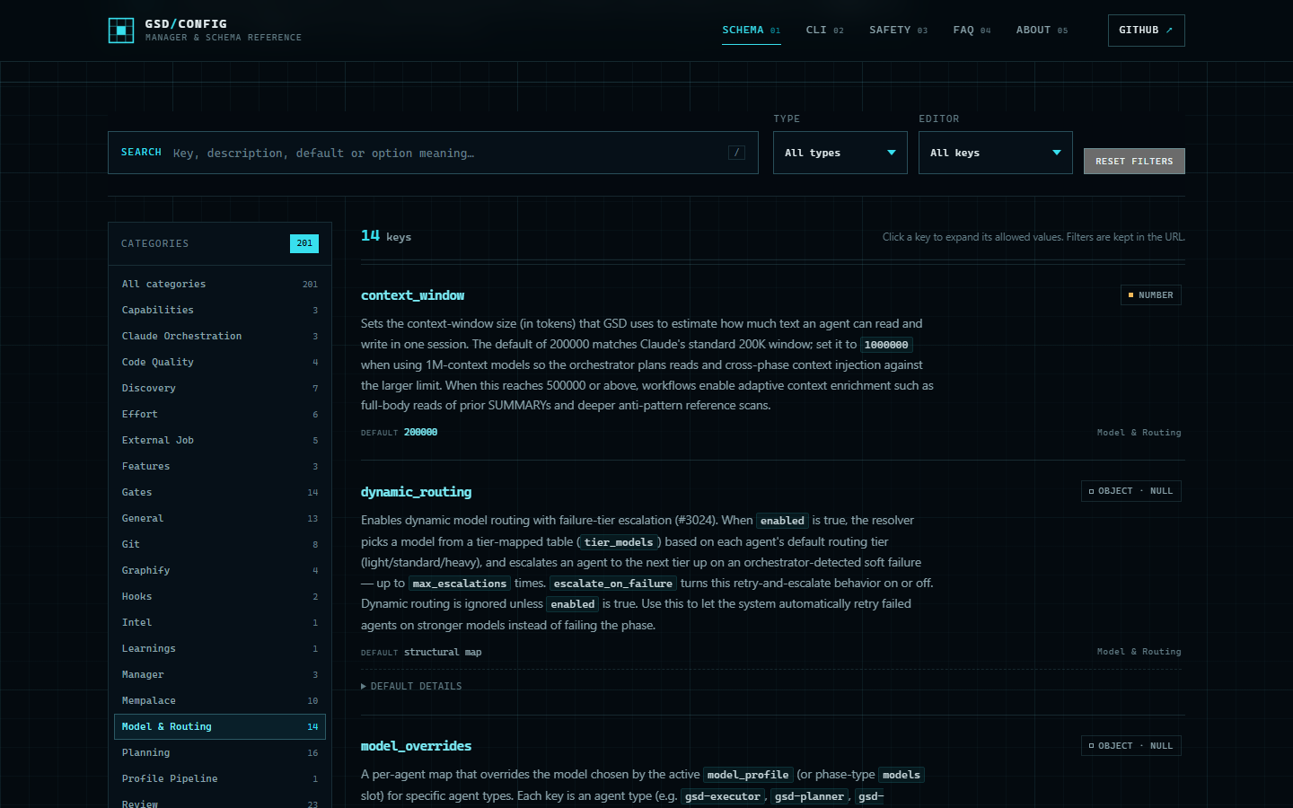Viewport: 1293px width, 808px height.
Task: Click the RESET FILTERS button
Action: 1134,162
